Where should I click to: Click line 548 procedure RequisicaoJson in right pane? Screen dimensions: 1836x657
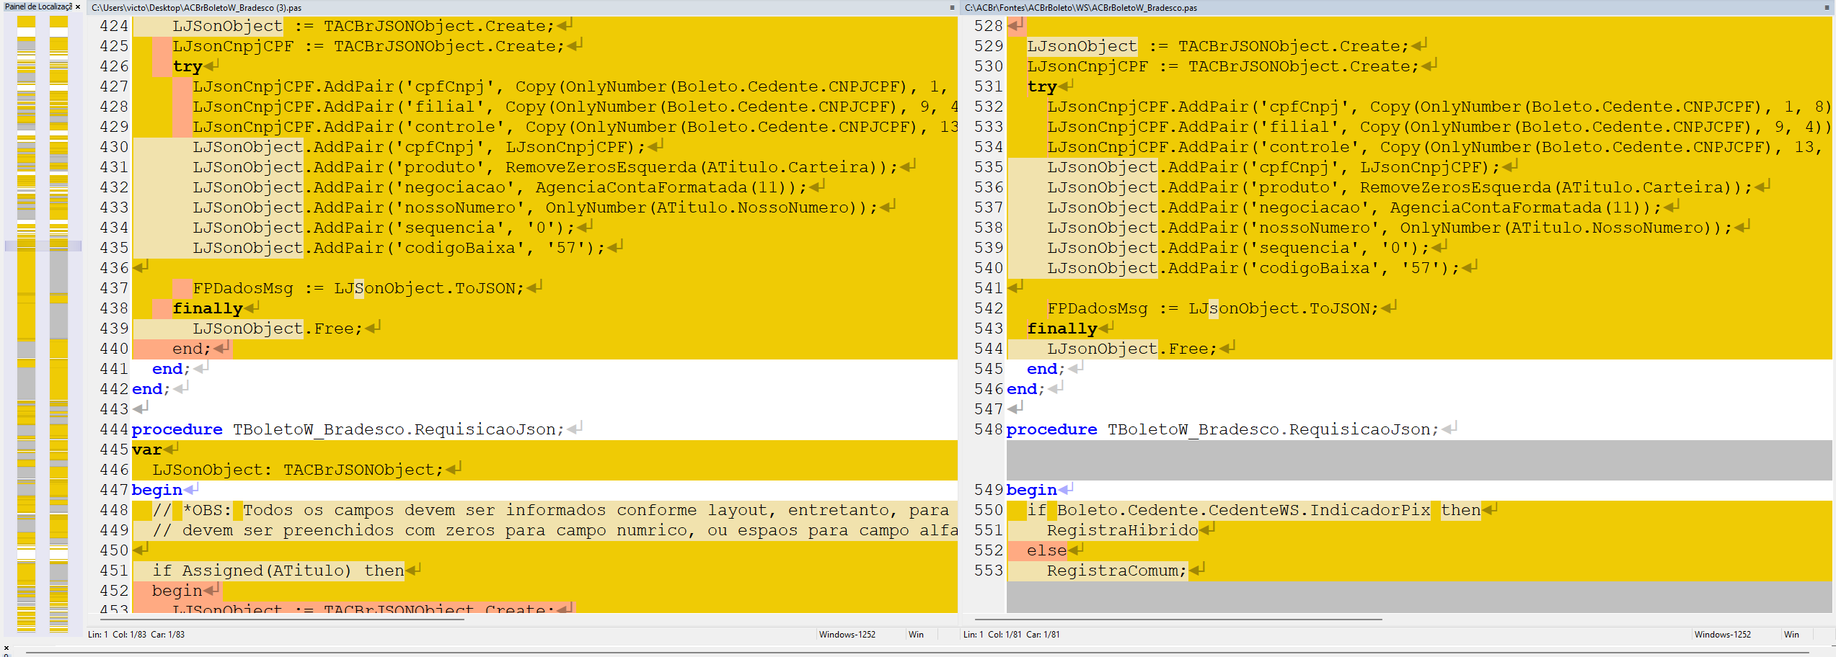pyautogui.click(x=1222, y=429)
